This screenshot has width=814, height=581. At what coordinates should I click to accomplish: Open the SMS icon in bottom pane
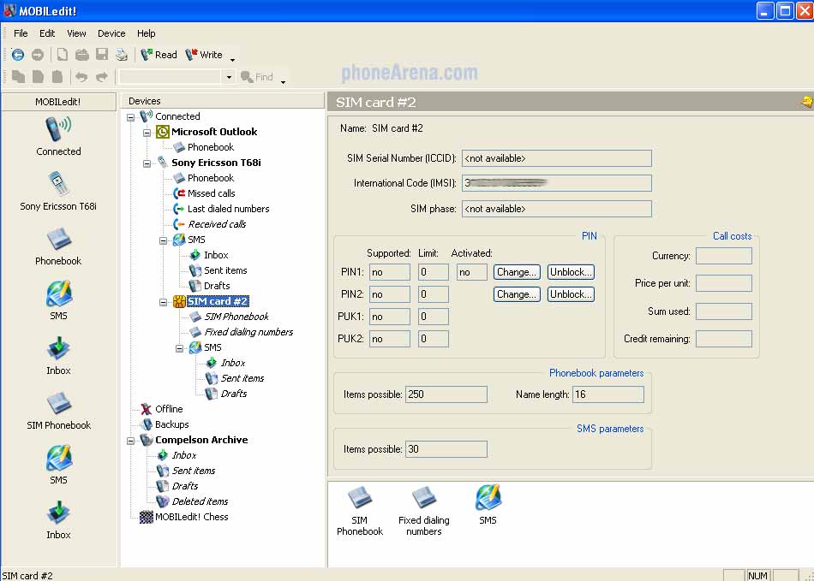(488, 505)
